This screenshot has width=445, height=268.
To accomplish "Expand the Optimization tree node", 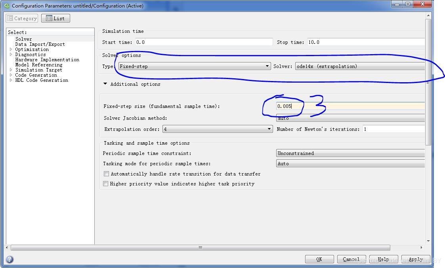I will click(11, 49).
